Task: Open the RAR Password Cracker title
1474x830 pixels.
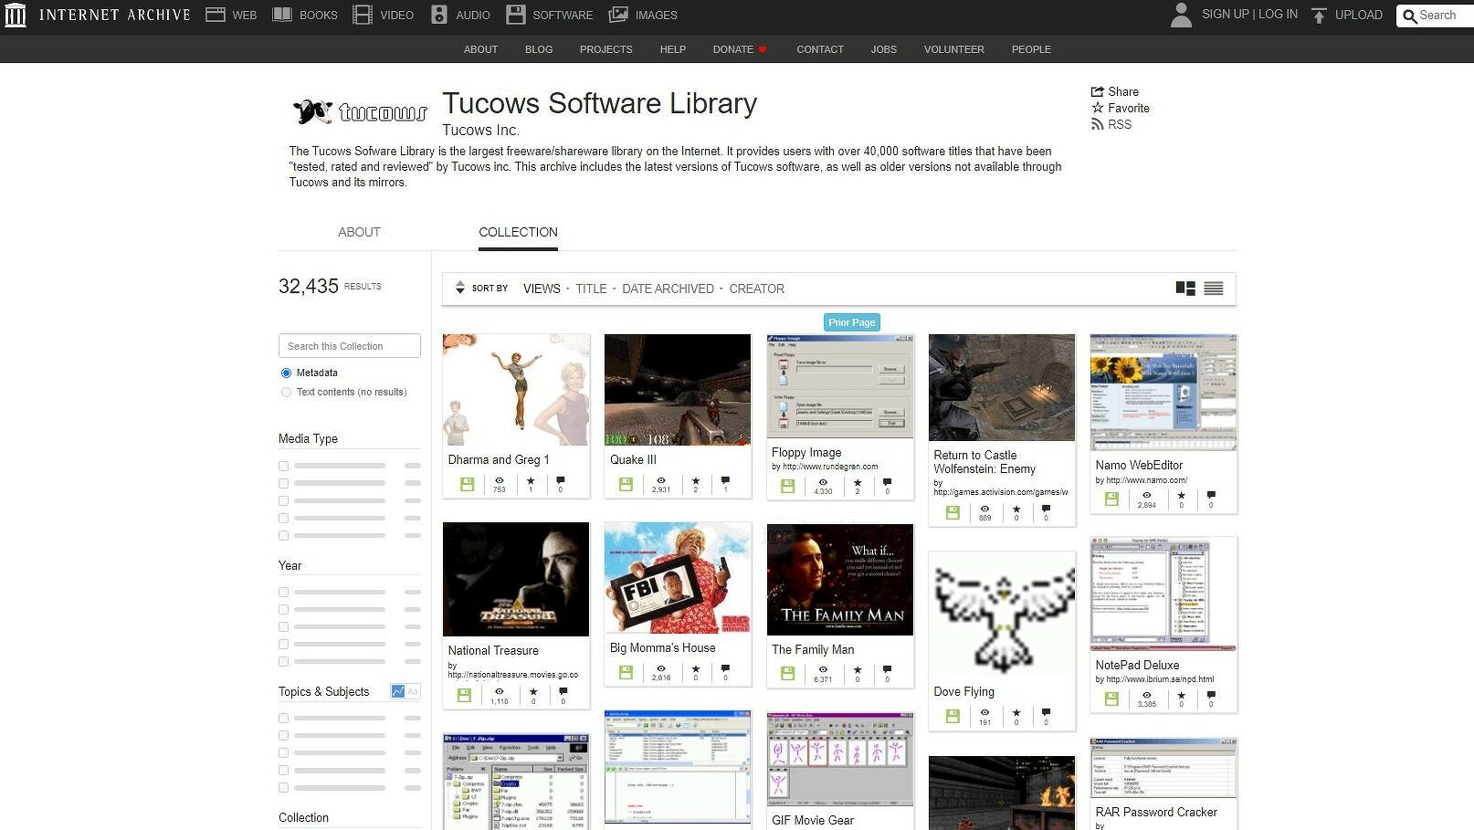Action: click(1156, 812)
